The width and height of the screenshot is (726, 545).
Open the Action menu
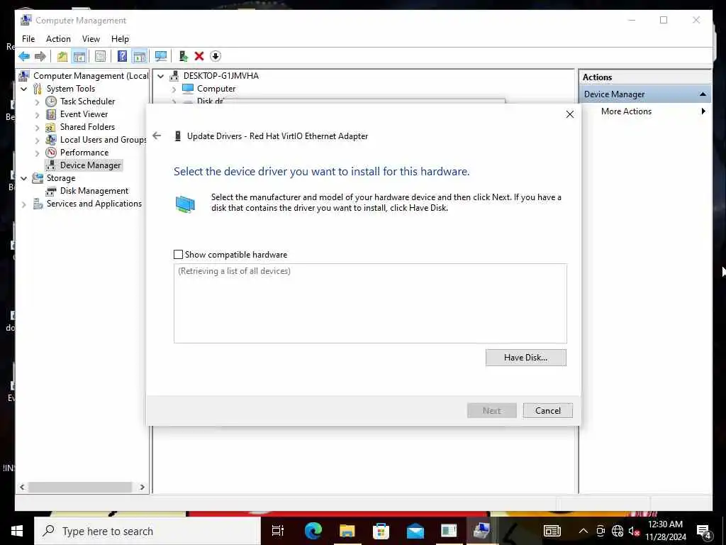pos(58,39)
